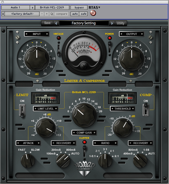This screenshot has width=169, height=184.
Task: Click the Save preset button
Action: 47,23
